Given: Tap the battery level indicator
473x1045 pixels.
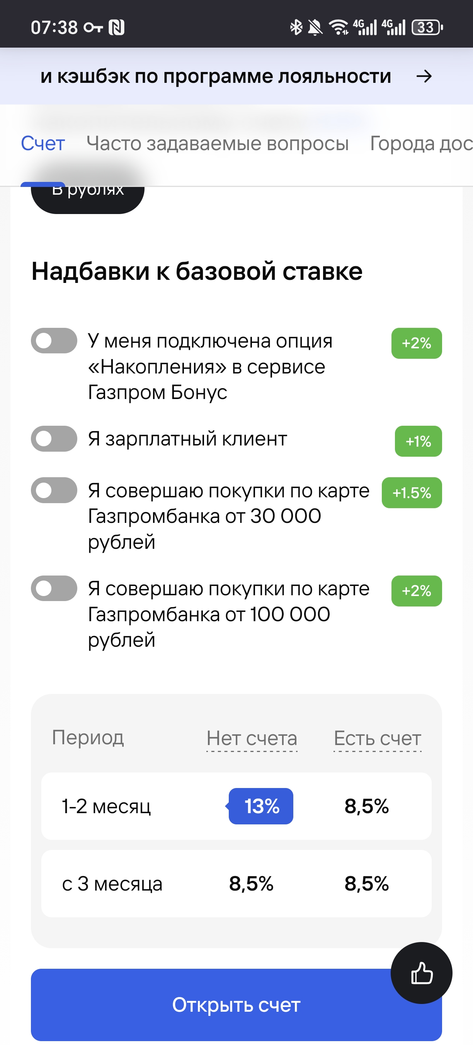Looking at the screenshot, I should 427,27.
